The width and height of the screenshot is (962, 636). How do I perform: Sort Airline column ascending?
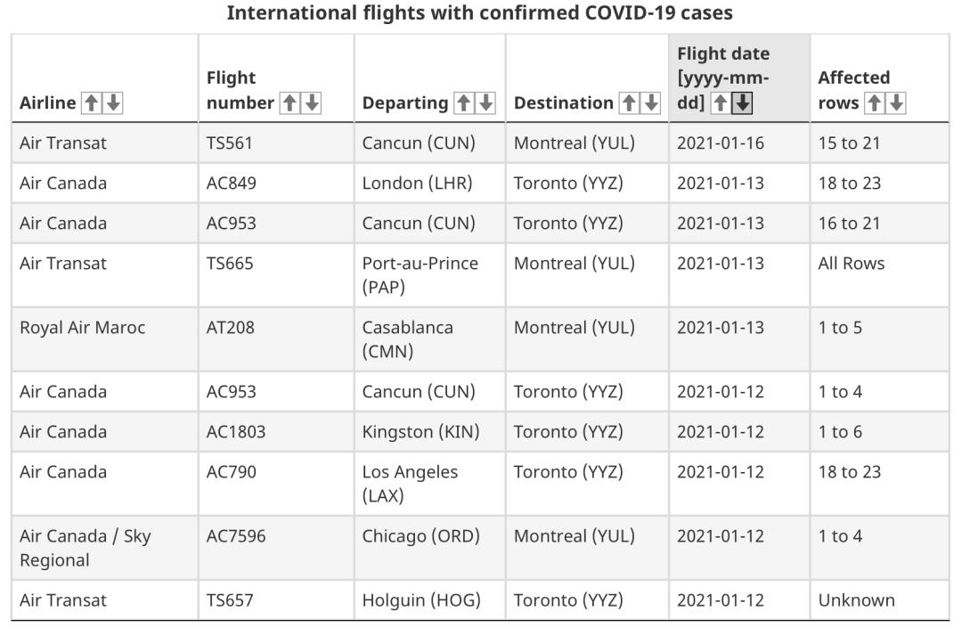(92, 103)
